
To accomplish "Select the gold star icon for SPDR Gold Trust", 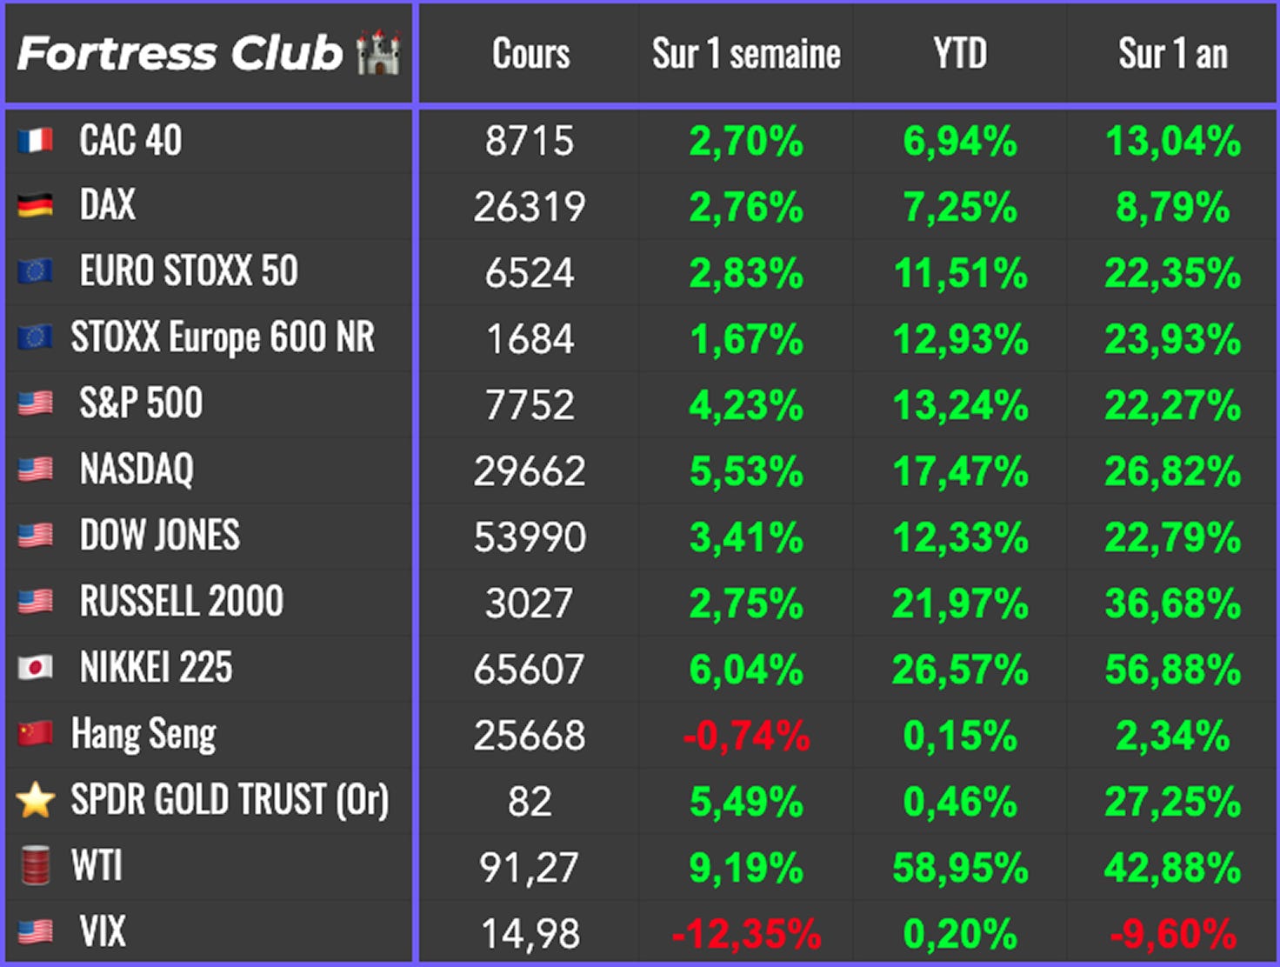I will 36,800.
